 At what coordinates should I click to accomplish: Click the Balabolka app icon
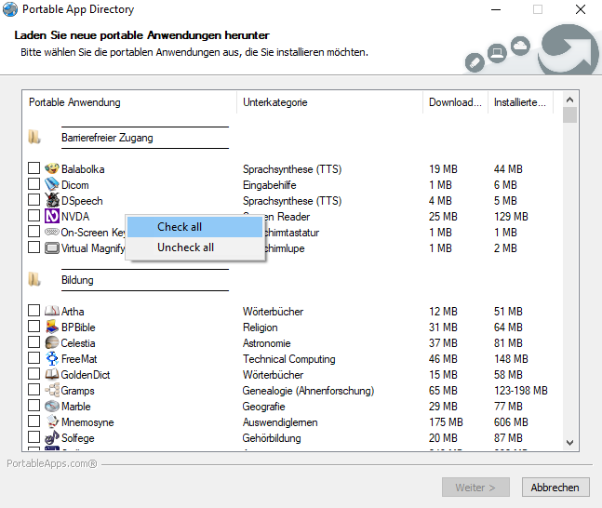click(x=51, y=168)
